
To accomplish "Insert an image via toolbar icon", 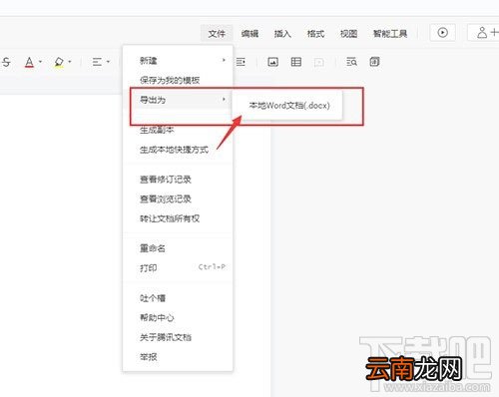I will click(272, 62).
